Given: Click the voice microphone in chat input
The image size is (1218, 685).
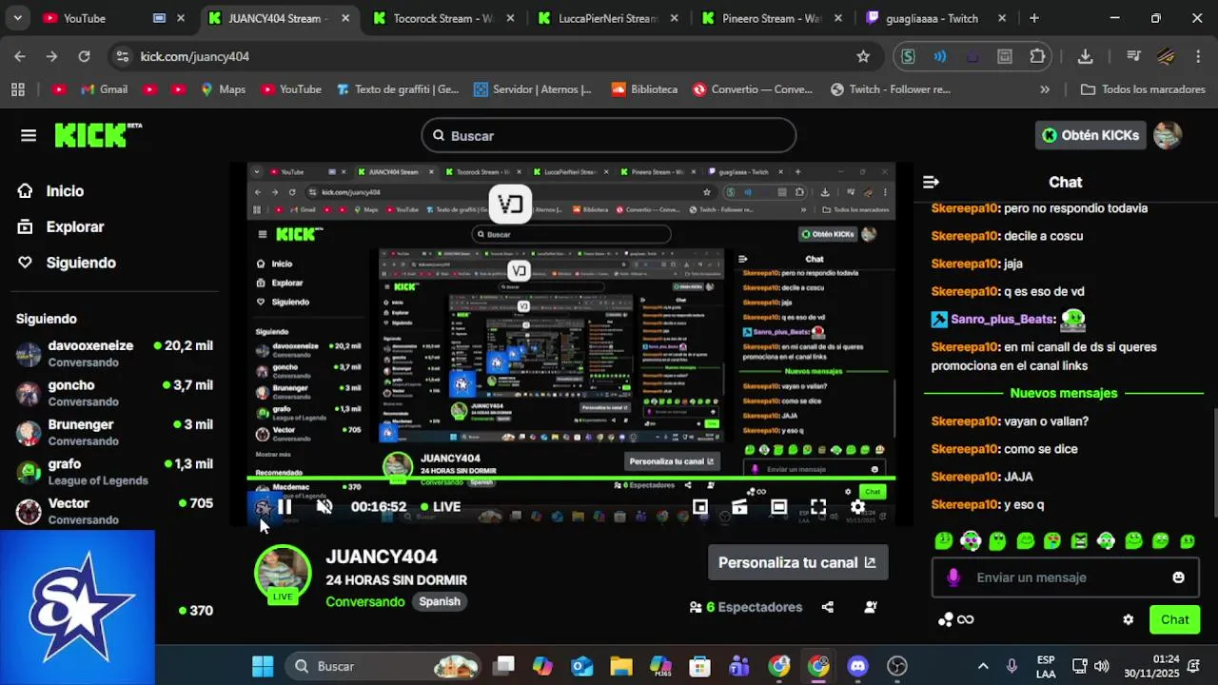Looking at the screenshot, I should (953, 577).
